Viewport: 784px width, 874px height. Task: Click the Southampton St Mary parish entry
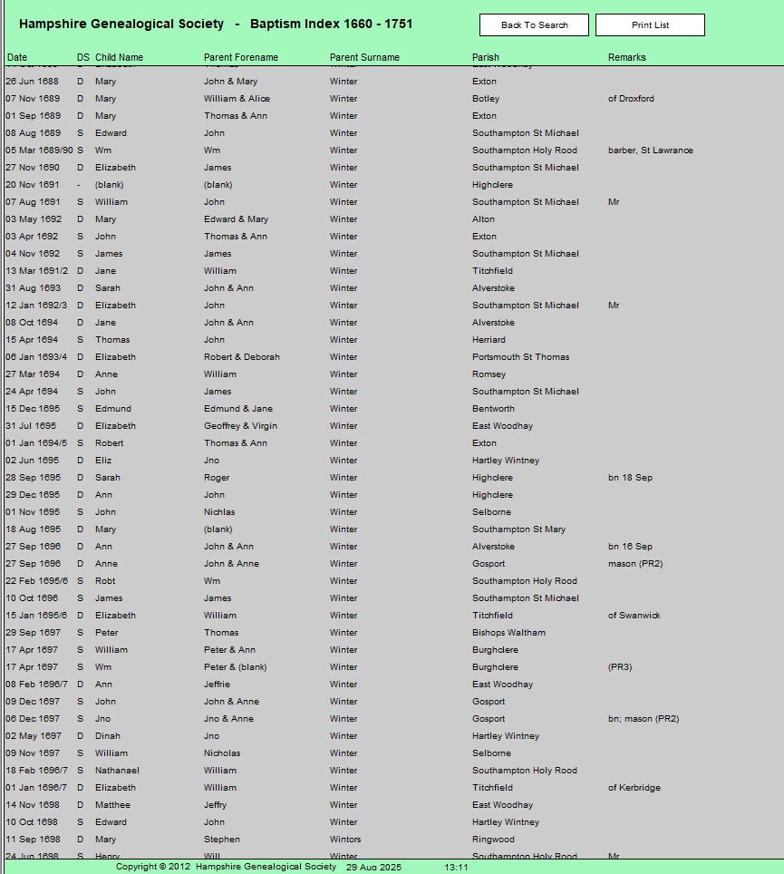(518, 529)
